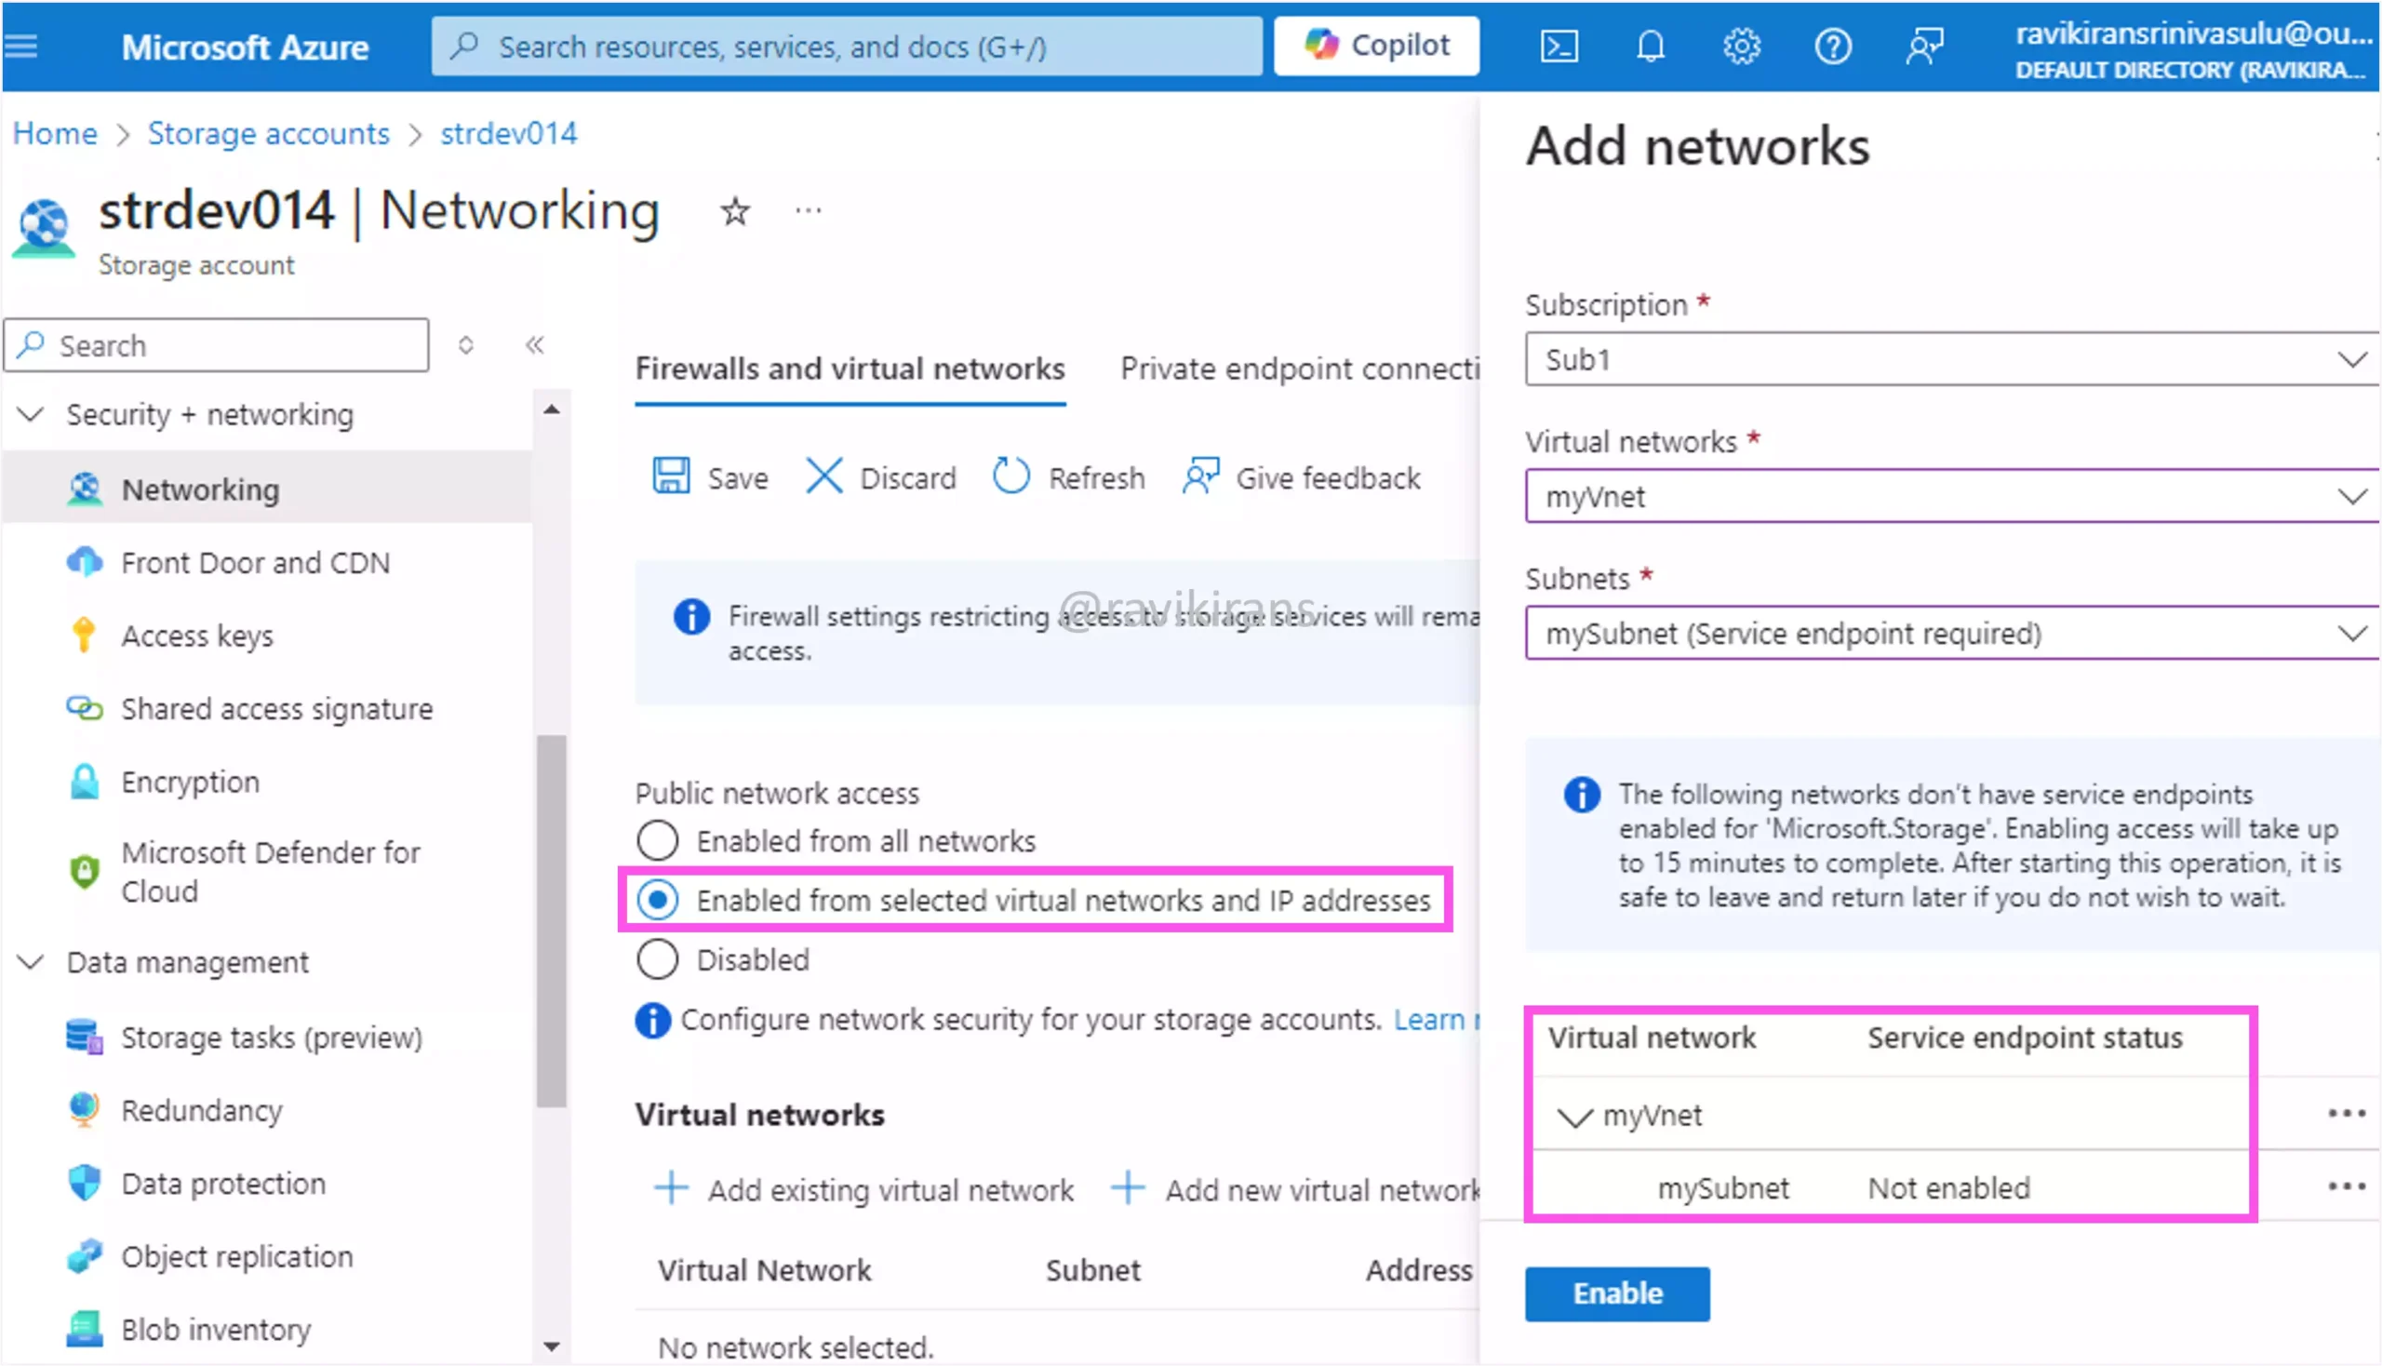Open Cloud Shell from the top bar

[x=1559, y=46]
